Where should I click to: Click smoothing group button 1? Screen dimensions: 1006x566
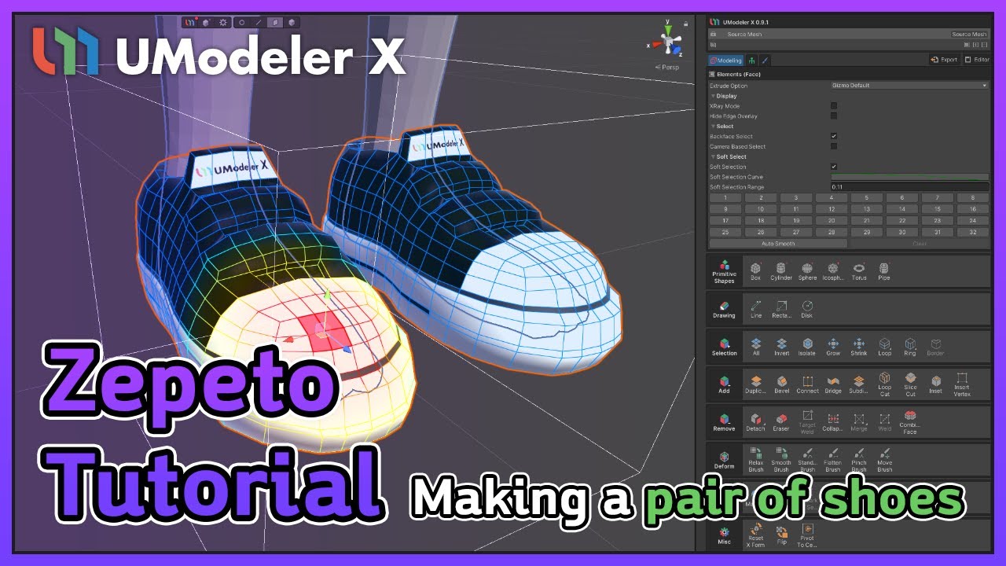coord(725,198)
